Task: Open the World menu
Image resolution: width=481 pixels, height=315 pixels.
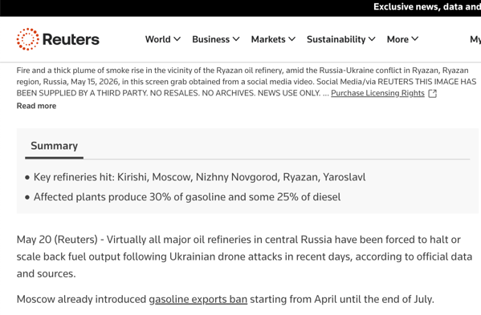Action: point(162,39)
